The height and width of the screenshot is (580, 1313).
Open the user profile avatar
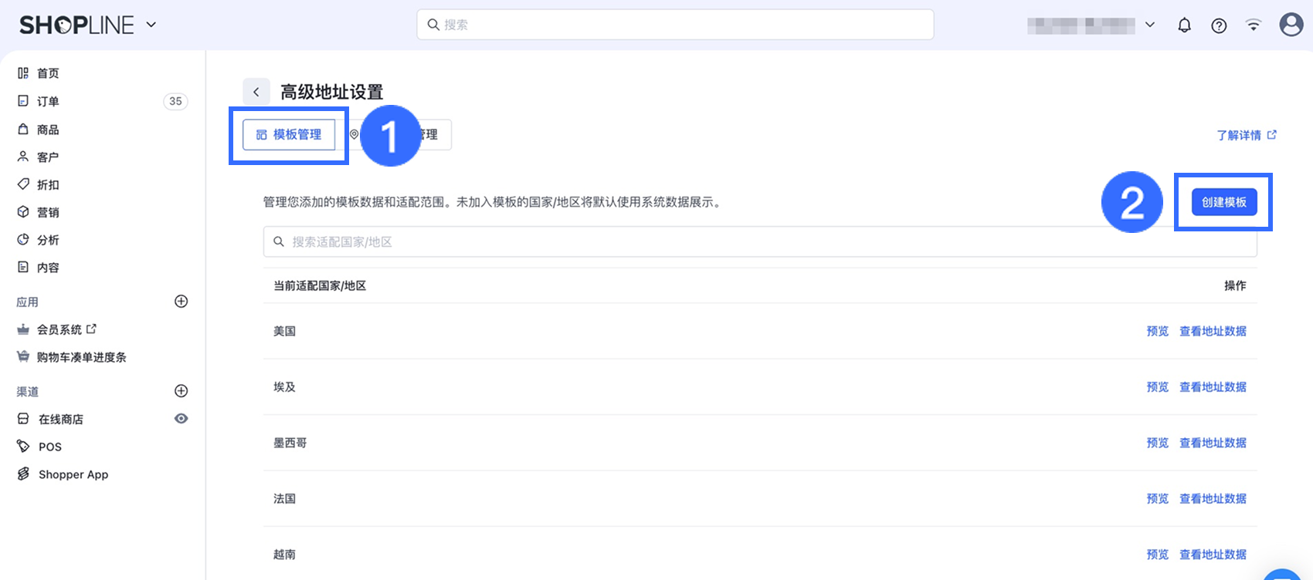[x=1291, y=25]
